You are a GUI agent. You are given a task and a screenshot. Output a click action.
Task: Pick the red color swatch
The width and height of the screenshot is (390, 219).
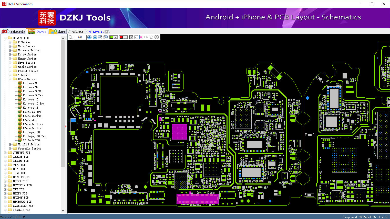click(x=121, y=37)
